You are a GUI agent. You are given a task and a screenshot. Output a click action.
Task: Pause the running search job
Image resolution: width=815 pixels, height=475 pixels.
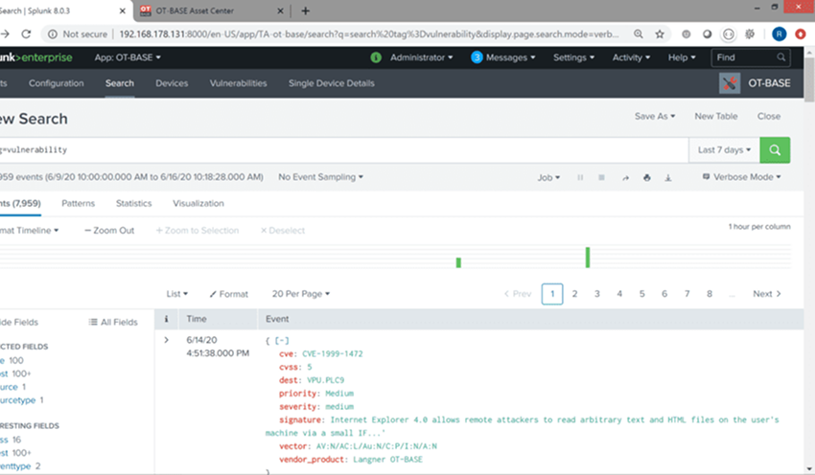pos(580,177)
